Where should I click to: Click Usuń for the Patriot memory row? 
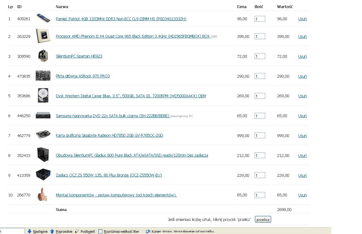[302, 19]
